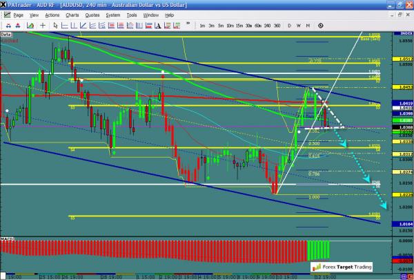Open the Quotes menu

92,15
